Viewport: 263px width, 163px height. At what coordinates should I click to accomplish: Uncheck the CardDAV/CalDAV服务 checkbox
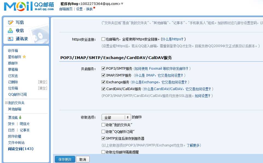pos(103,89)
